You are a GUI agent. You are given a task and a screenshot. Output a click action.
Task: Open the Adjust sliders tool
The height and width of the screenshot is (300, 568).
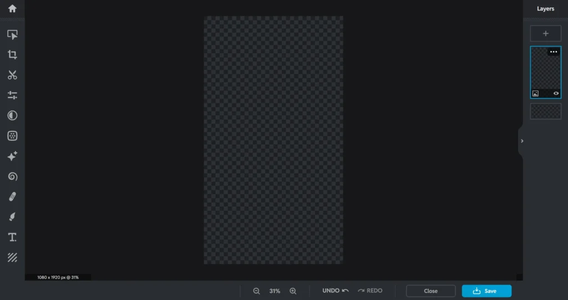tap(12, 95)
